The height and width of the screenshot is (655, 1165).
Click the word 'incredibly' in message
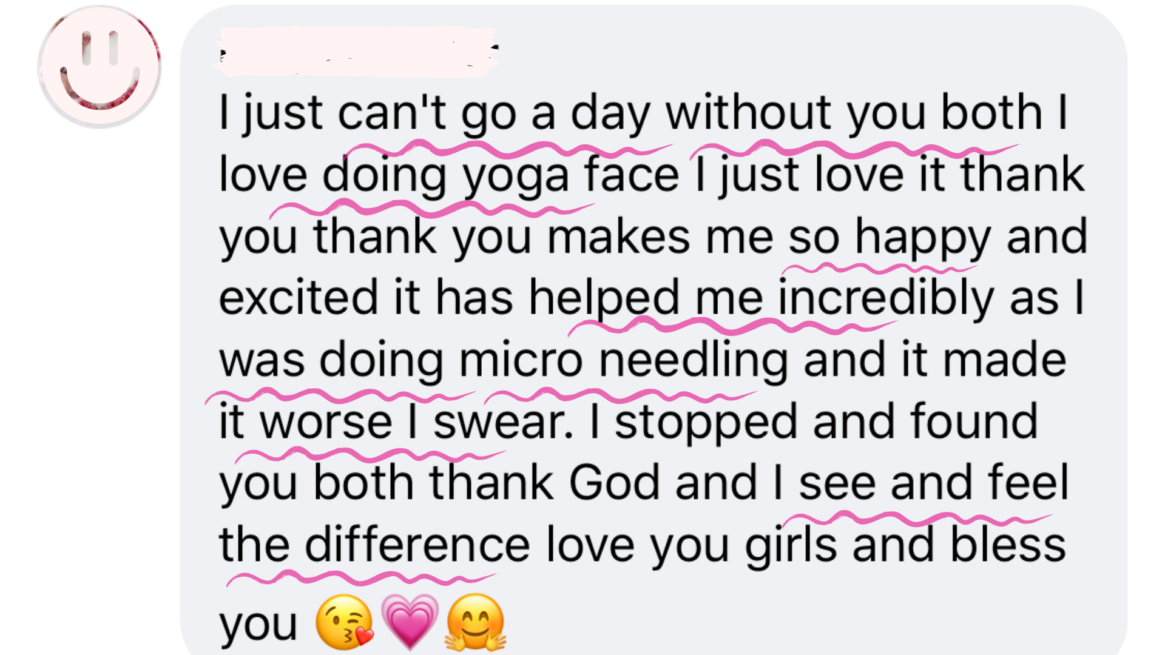[886, 298]
